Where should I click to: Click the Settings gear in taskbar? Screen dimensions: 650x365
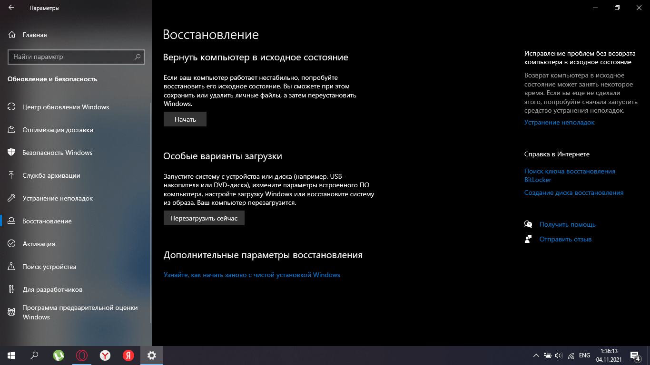pos(152,355)
